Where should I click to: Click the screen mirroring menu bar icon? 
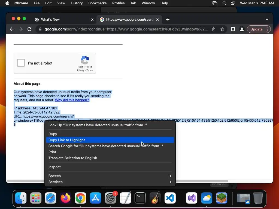pos(215,3)
